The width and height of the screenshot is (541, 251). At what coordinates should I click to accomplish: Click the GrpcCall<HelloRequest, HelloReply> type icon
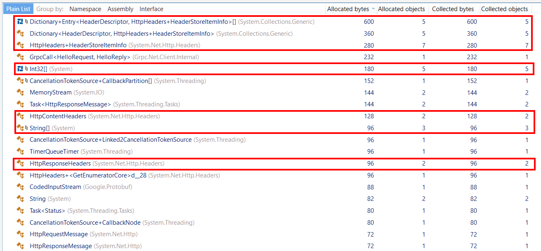pos(20,57)
